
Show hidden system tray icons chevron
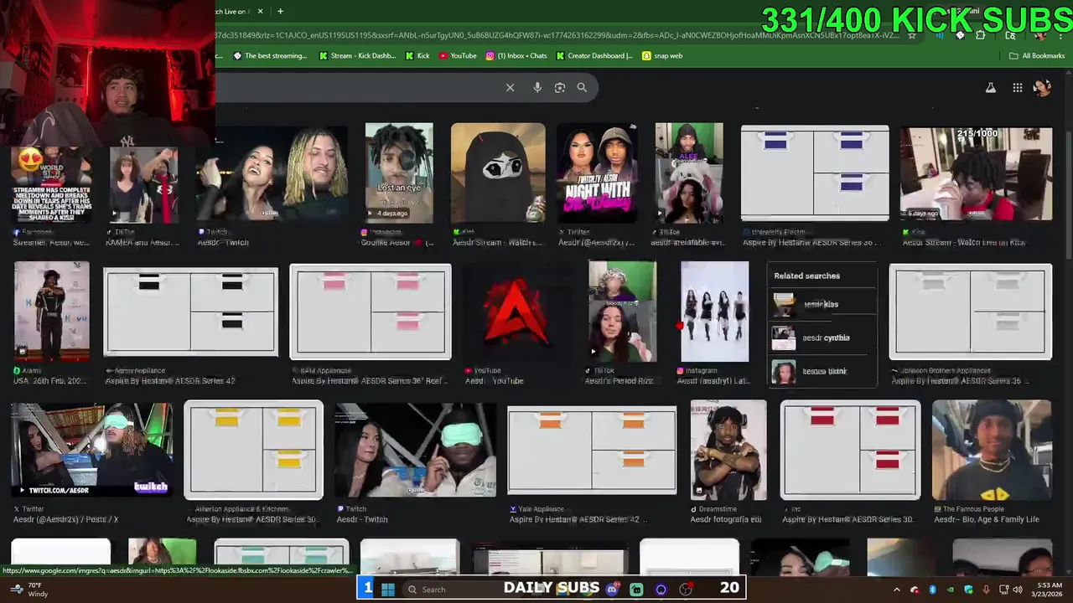click(896, 590)
